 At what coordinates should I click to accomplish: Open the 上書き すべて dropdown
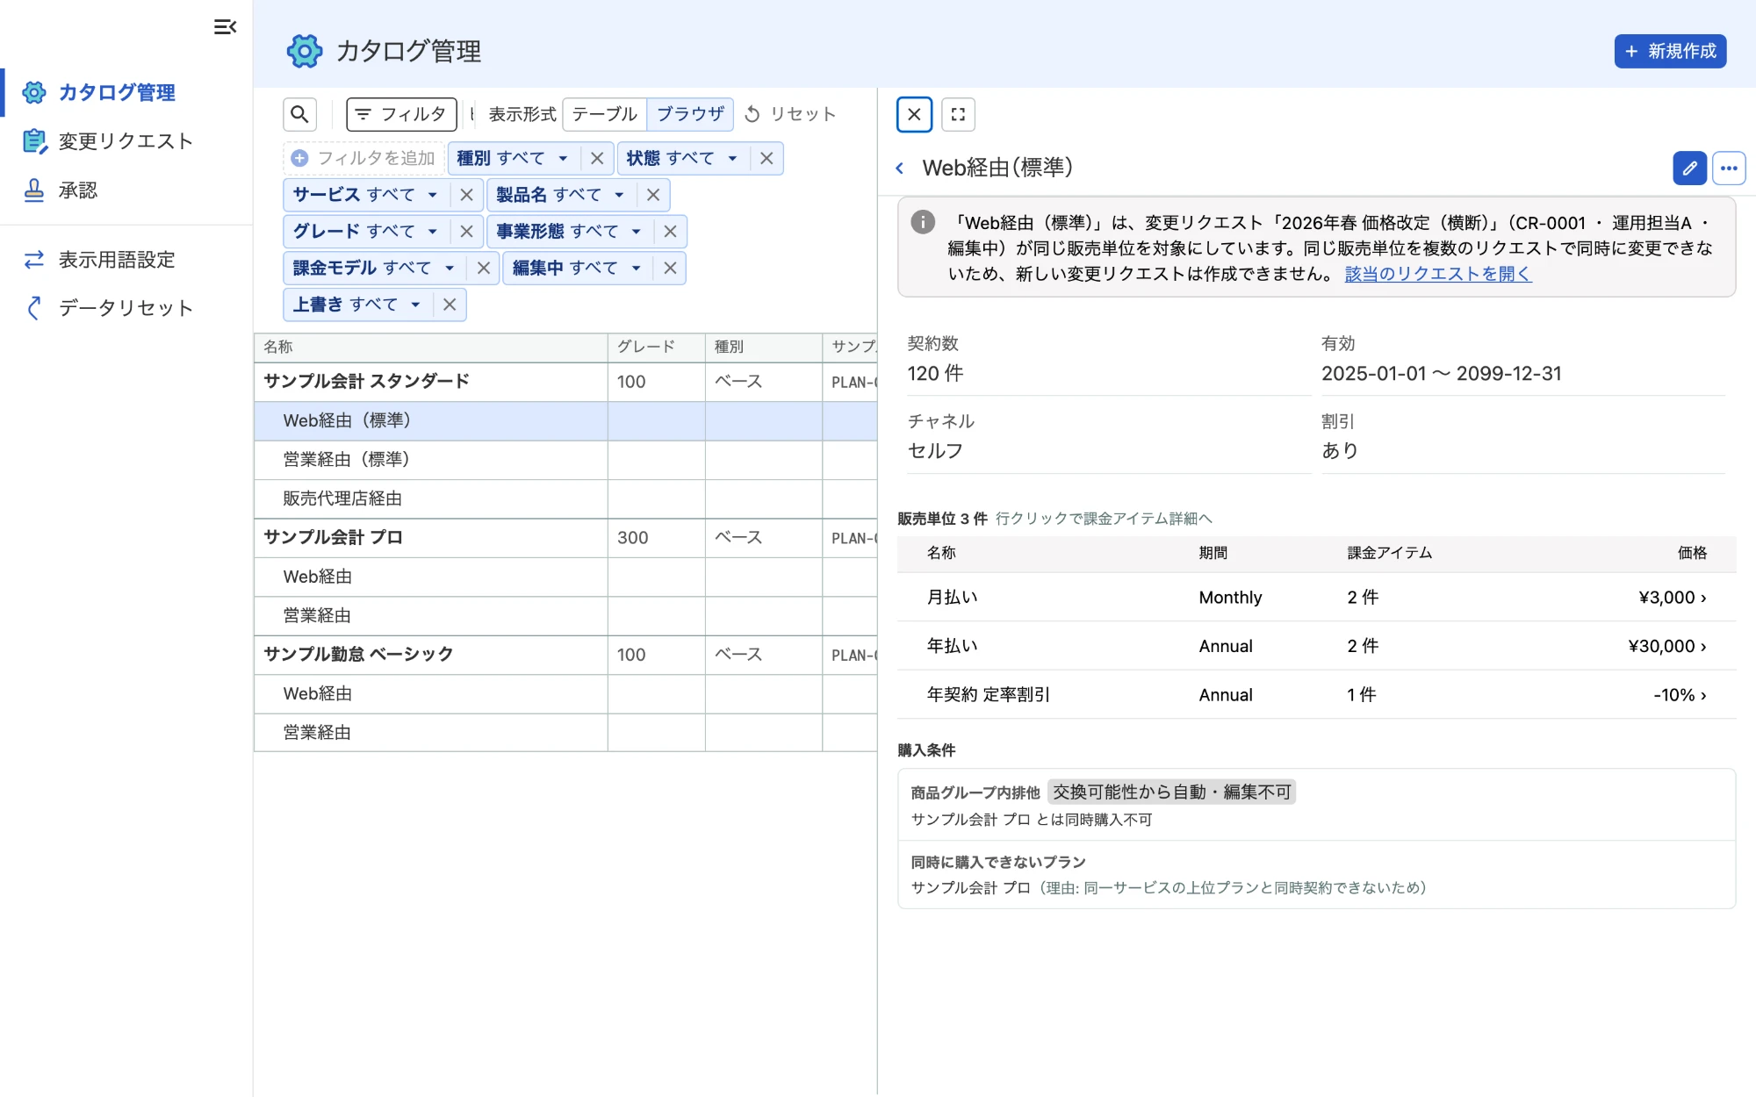(x=357, y=305)
